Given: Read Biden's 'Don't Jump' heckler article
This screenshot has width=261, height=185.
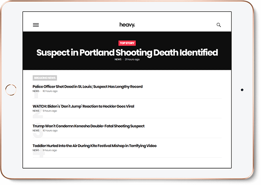Looking at the screenshot, I should (x=83, y=106).
